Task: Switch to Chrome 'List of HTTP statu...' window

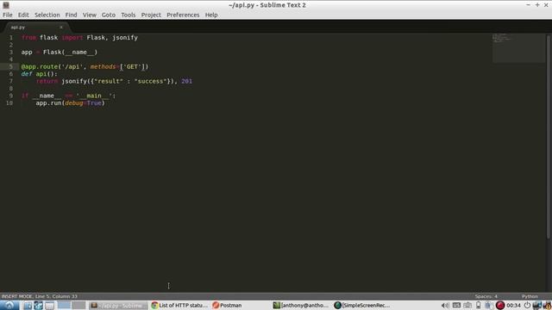Action: point(179,306)
